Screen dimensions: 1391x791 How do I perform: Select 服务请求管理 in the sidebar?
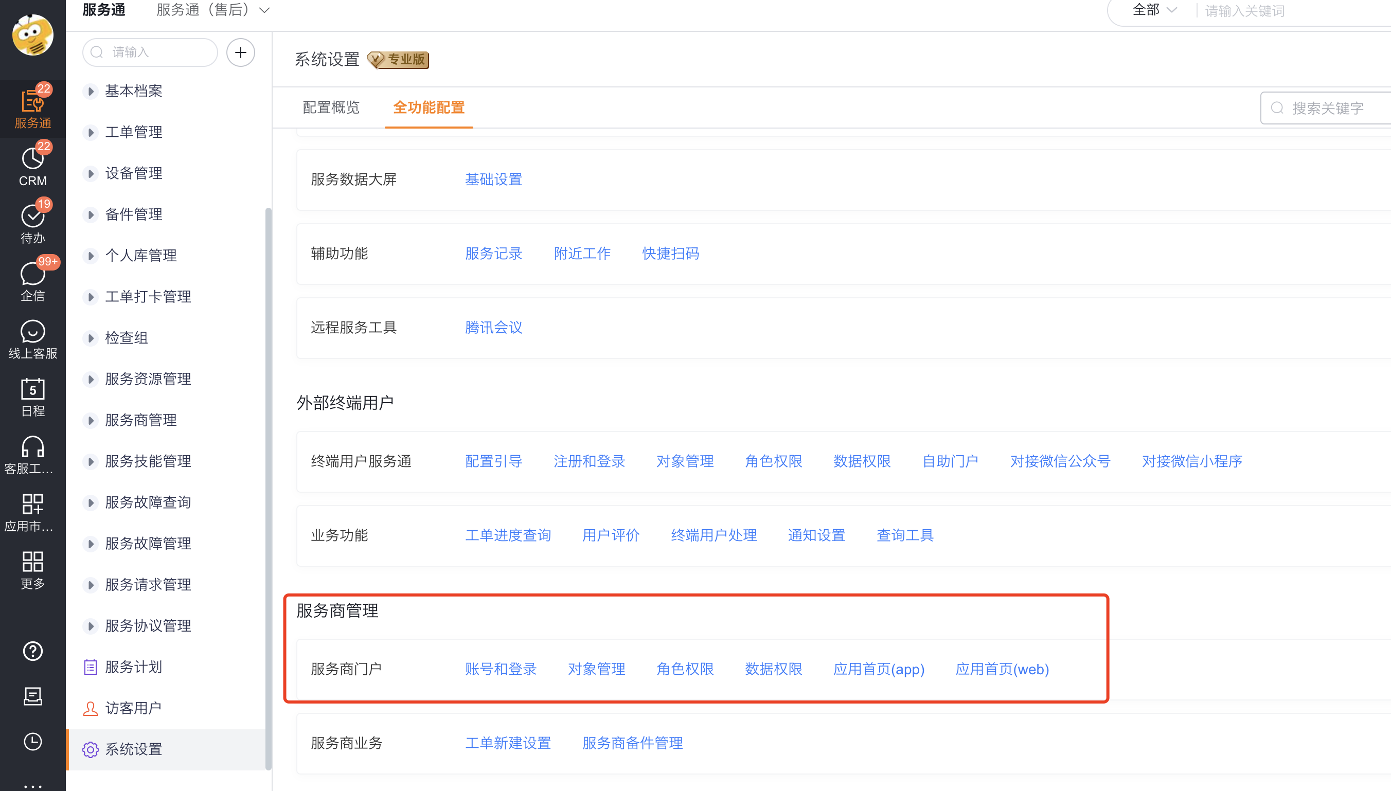click(x=148, y=585)
